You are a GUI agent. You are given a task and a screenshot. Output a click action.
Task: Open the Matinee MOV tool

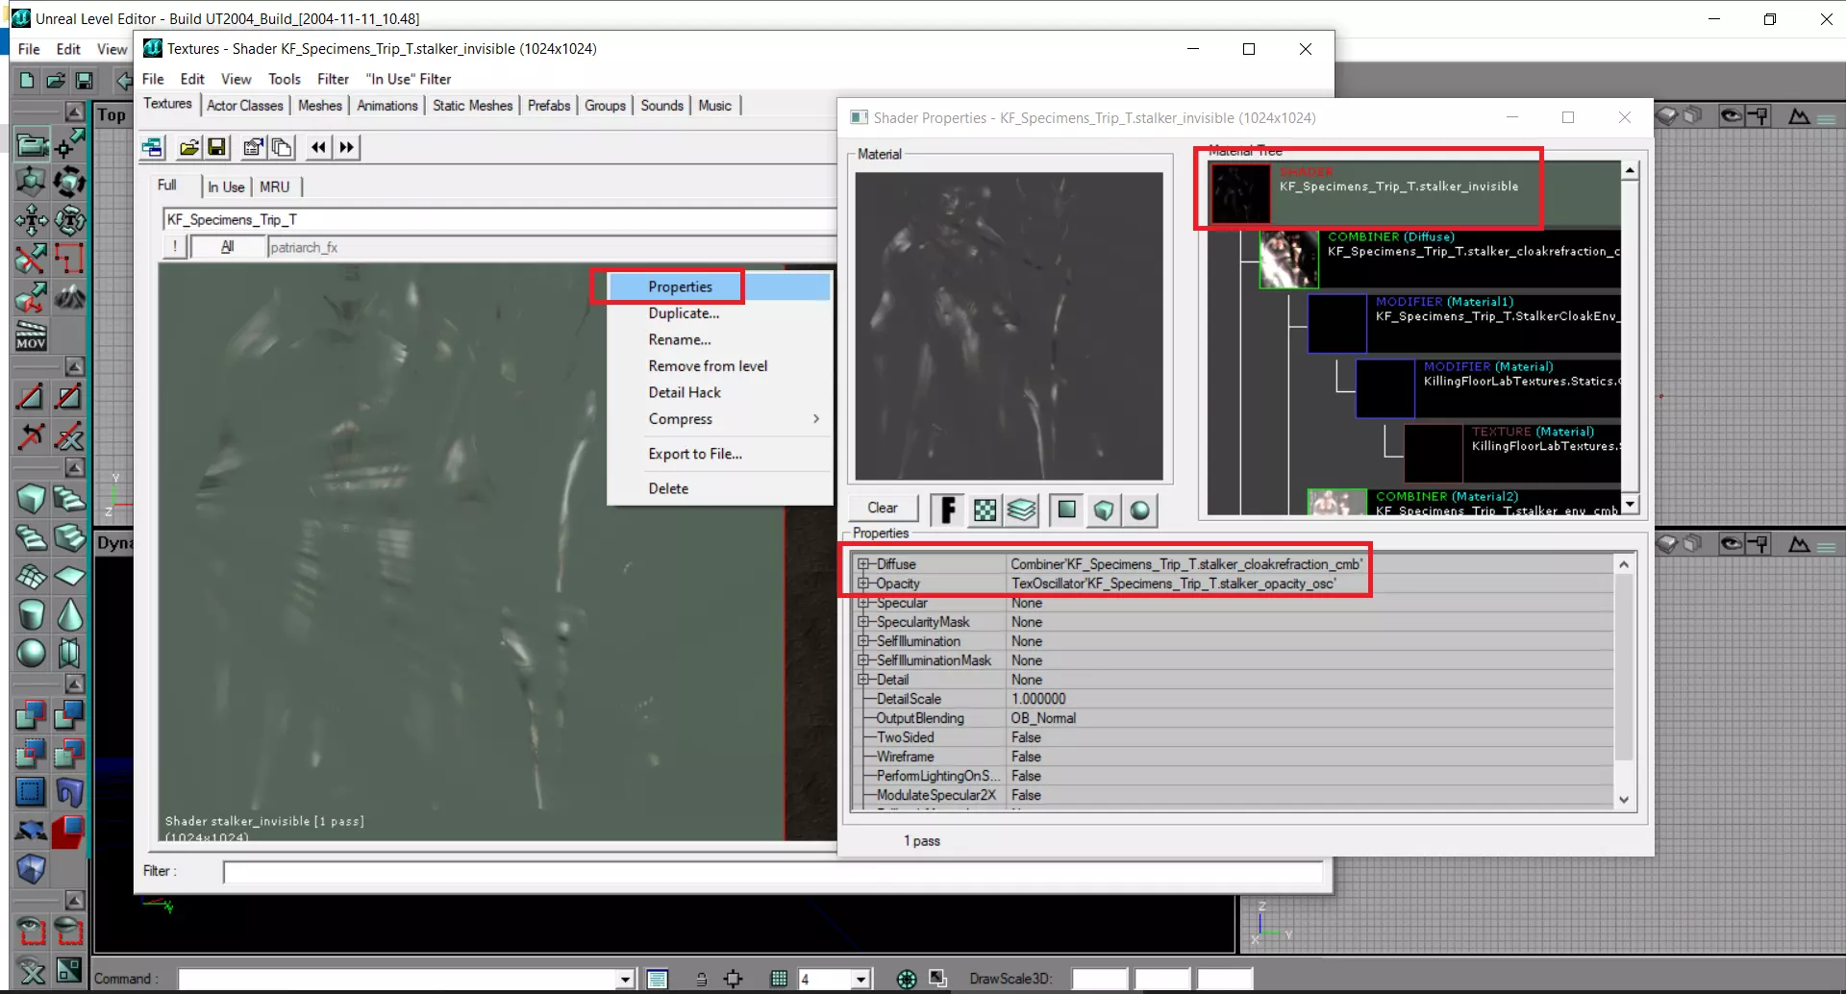pos(31,335)
